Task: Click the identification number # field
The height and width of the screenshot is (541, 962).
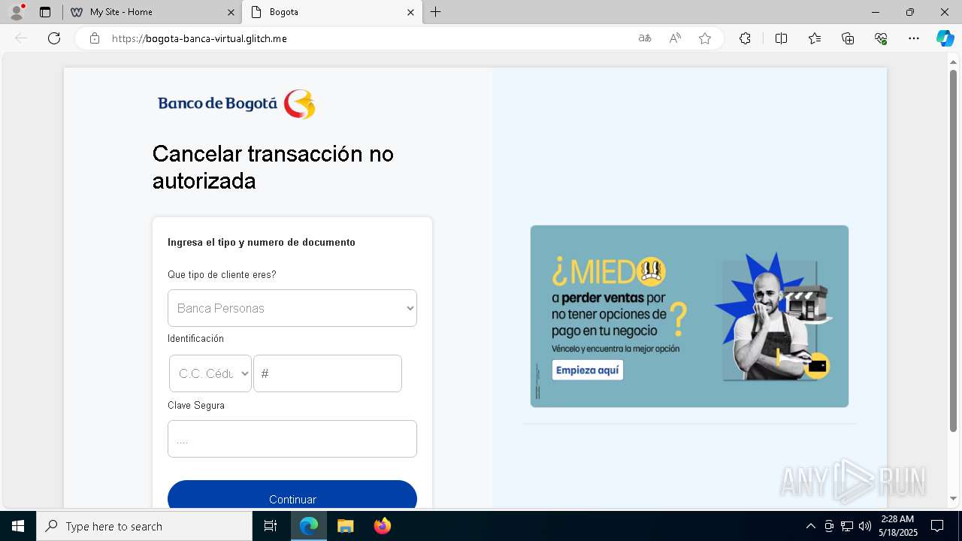Action: pos(328,373)
